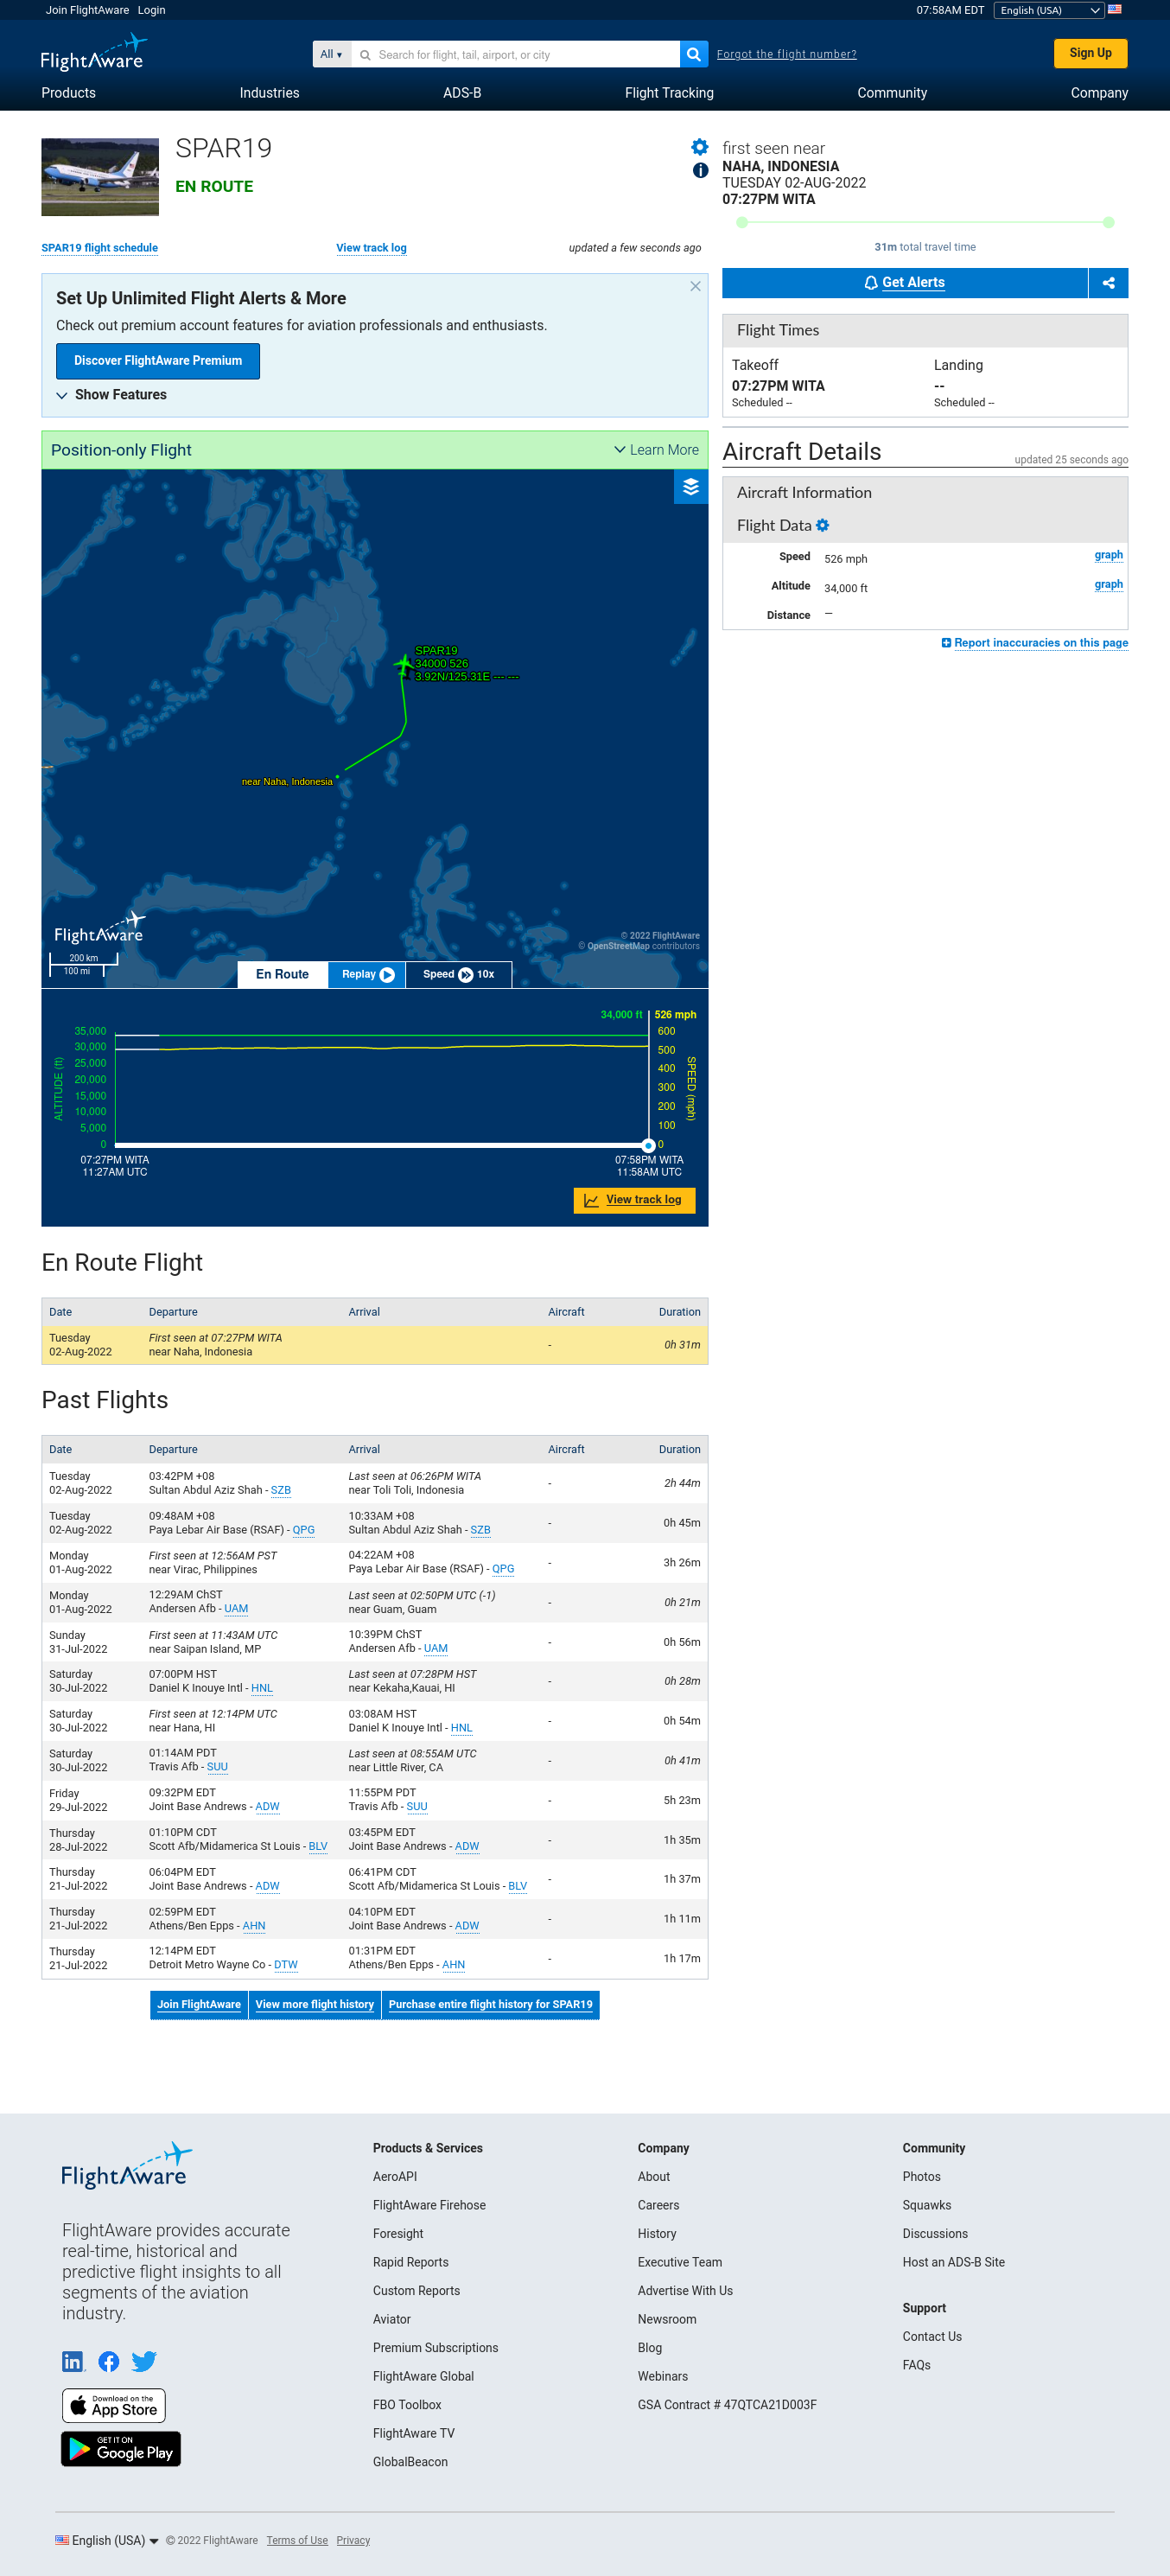Click the Speed graph link
The height and width of the screenshot is (2576, 1170).
click(1108, 555)
